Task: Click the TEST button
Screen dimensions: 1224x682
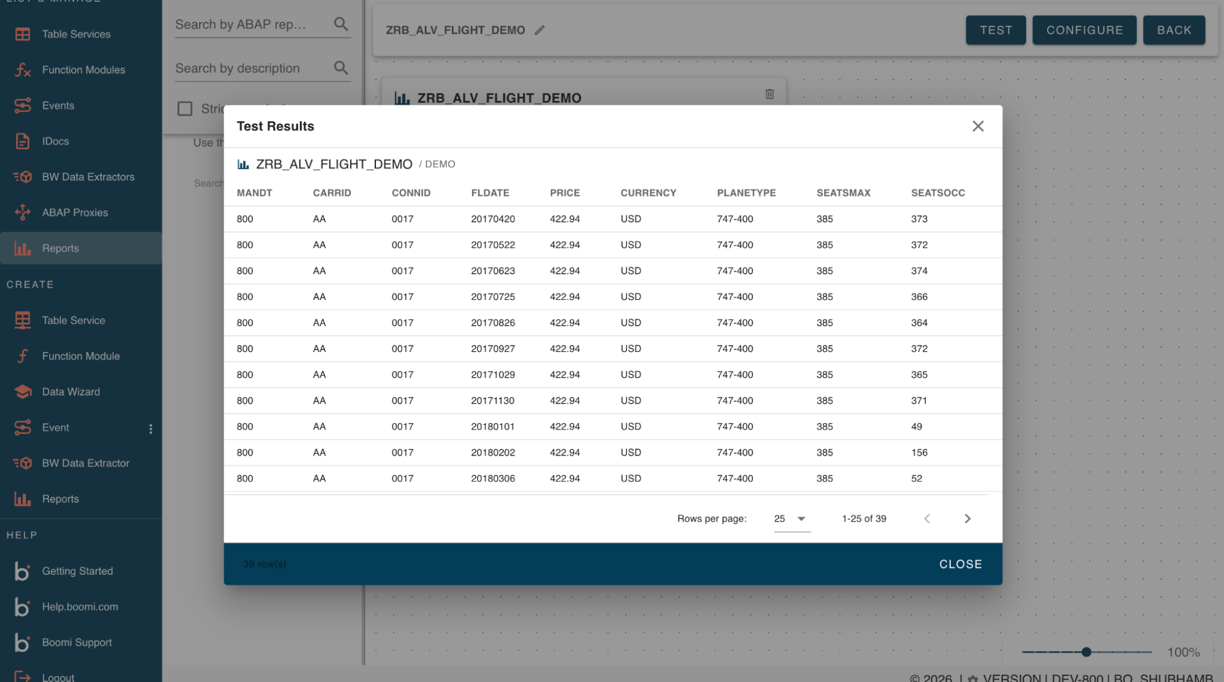Action: point(996,30)
